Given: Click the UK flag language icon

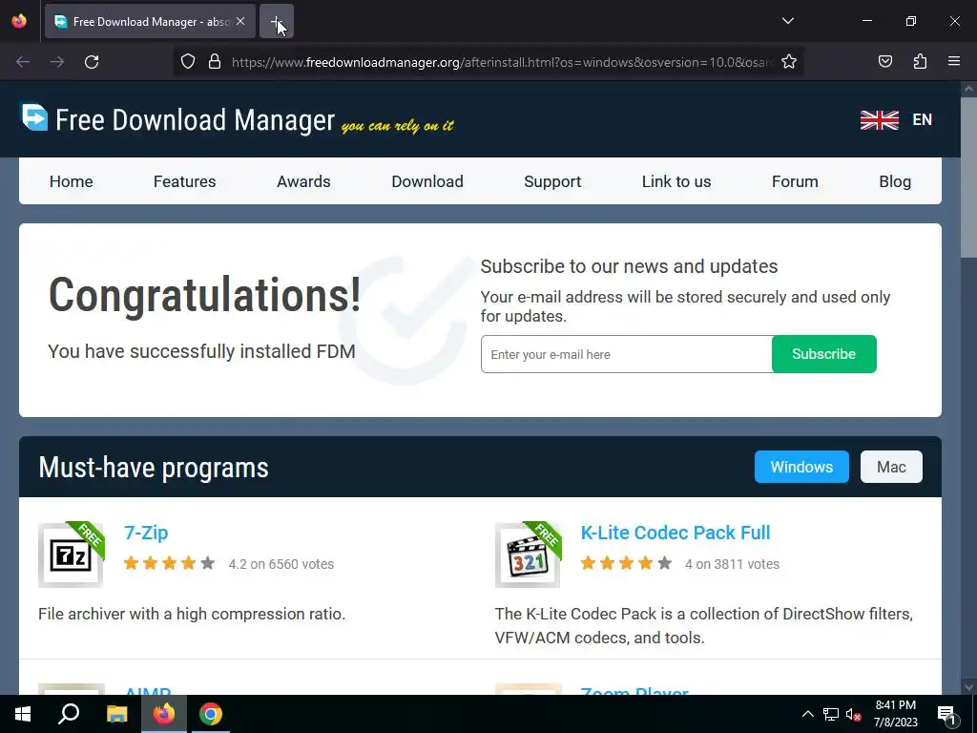Looking at the screenshot, I should point(879,119).
